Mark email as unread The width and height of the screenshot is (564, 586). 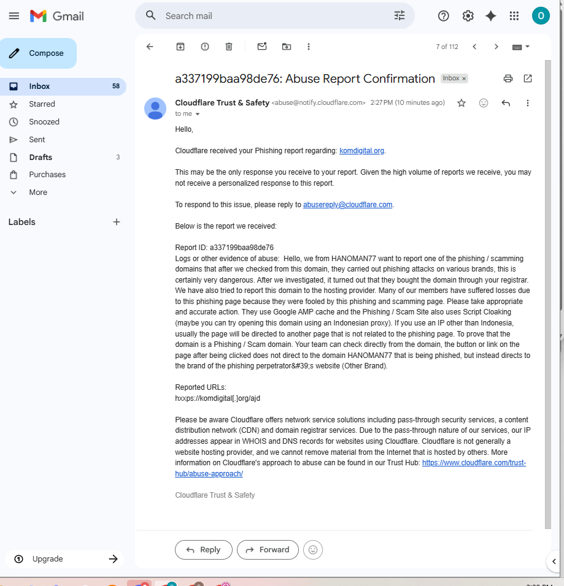tap(262, 47)
